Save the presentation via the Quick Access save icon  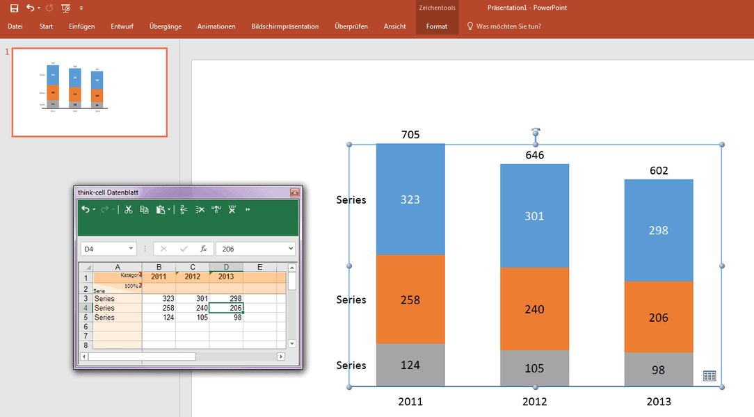click(x=14, y=8)
